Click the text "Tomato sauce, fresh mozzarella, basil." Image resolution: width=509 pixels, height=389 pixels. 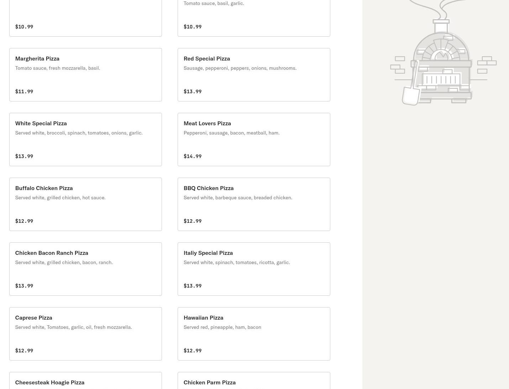tap(58, 68)
